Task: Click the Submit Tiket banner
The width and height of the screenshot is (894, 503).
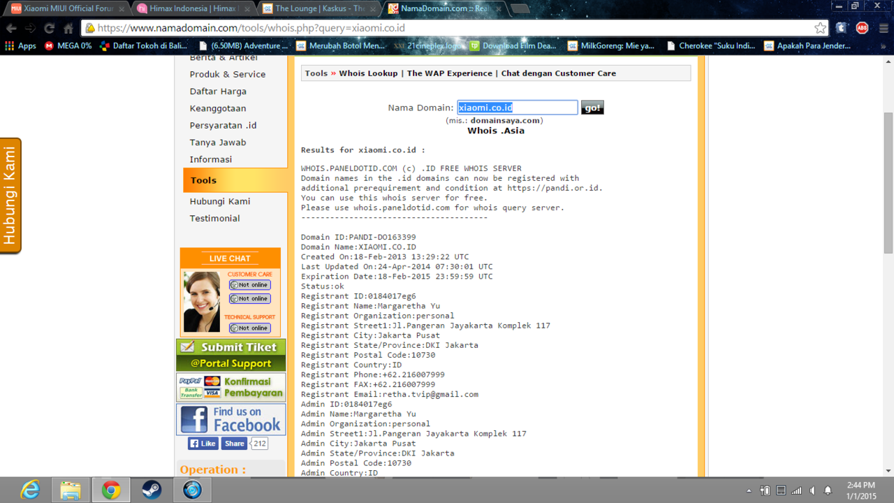Action: [231, 355]
